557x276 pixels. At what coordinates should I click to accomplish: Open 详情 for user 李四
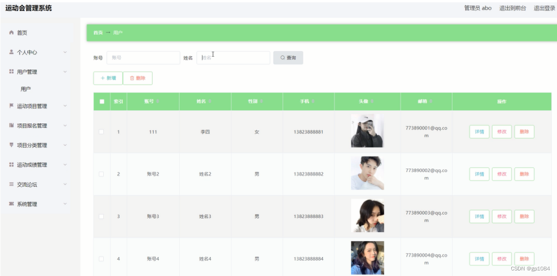(479, 131)
